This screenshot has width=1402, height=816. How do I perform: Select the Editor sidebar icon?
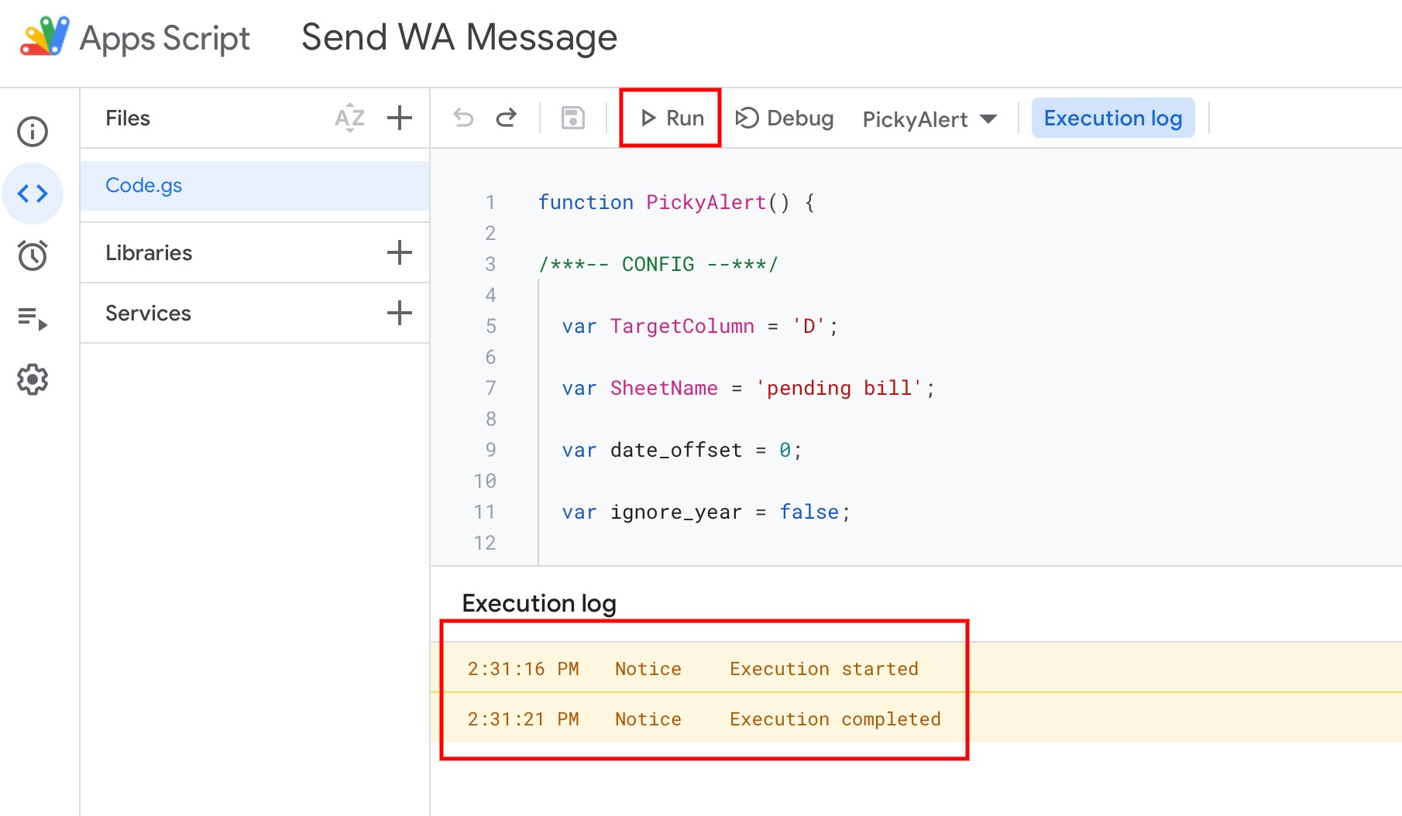coord(32,194)
